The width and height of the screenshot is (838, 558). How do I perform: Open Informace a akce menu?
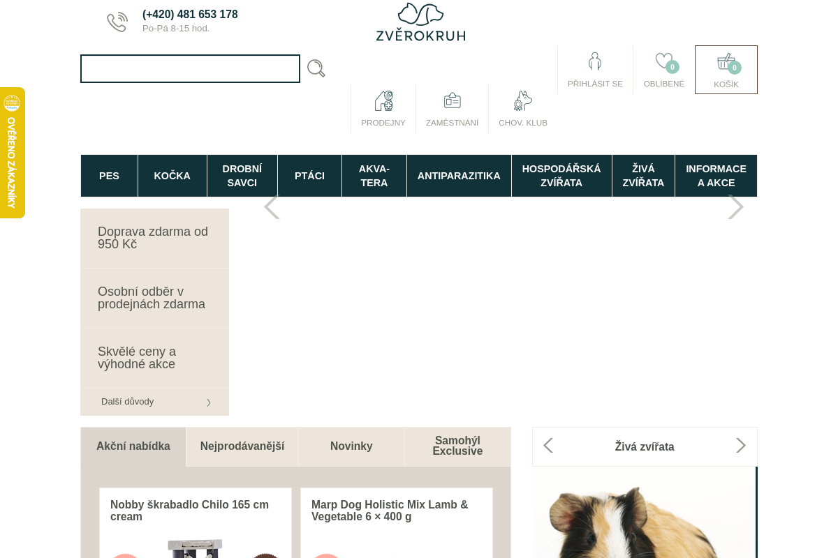[716, 176]
